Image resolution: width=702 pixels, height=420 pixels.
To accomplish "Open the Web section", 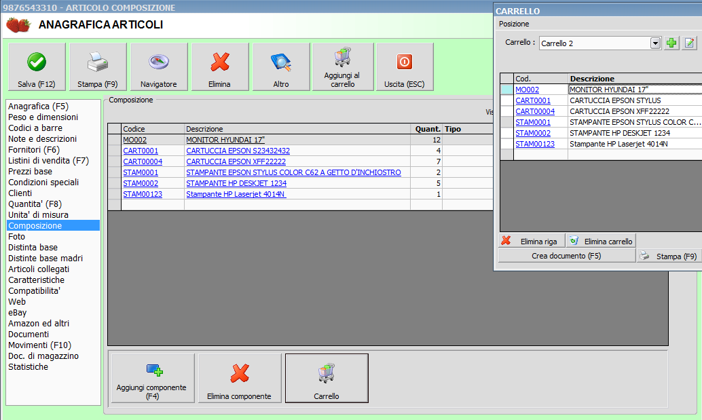I will [x=16, y=301].
